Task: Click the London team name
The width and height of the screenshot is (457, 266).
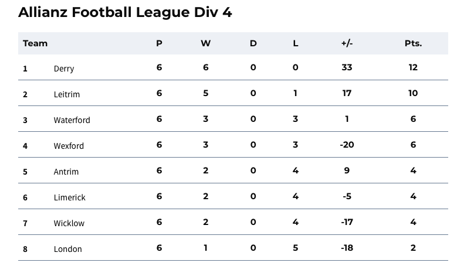Action: (67, 249)
